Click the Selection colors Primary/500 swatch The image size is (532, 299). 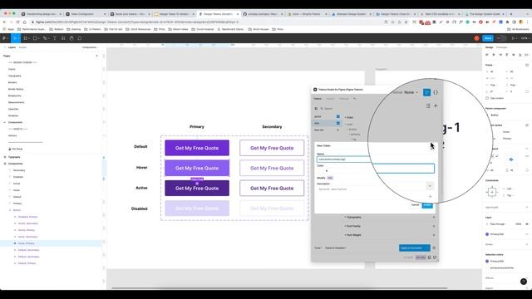pyautogui.click(x=487, y=262)
